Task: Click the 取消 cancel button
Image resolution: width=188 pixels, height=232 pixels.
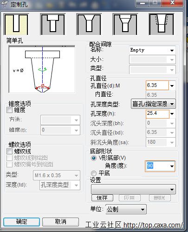Action: coord(60,222)
